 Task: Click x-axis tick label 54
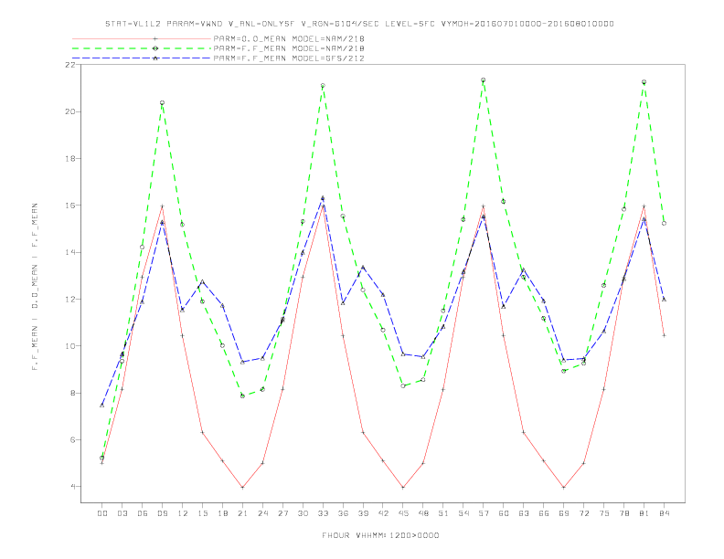pos(463,513)
